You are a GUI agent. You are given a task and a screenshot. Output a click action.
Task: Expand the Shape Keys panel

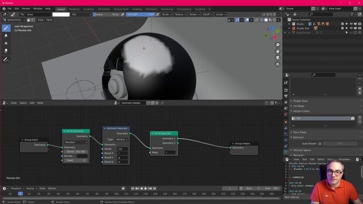[300, 101]
